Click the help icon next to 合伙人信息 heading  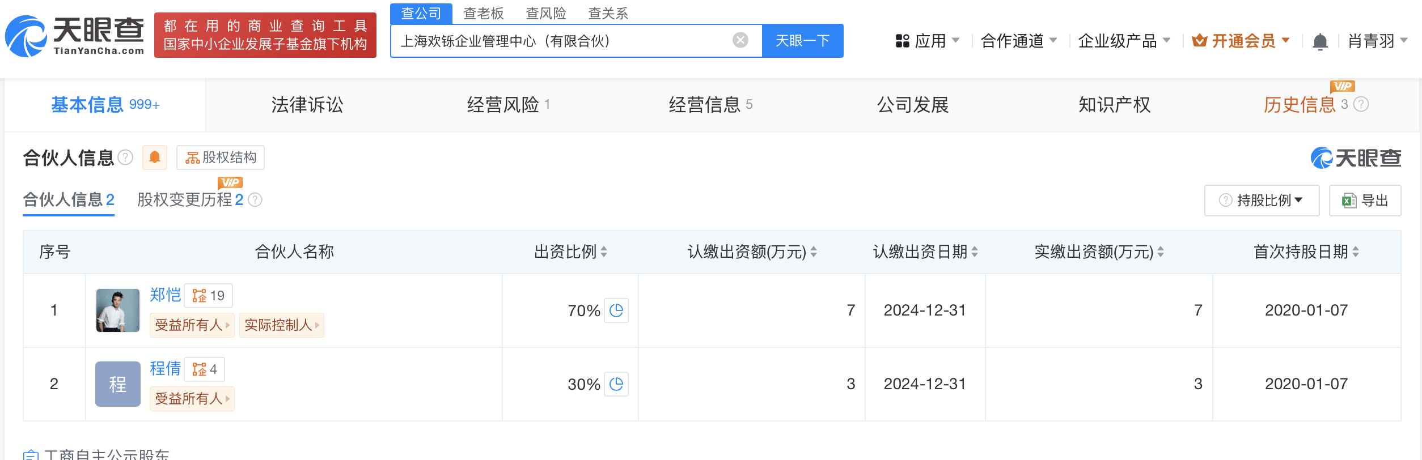tap(125, 157)
